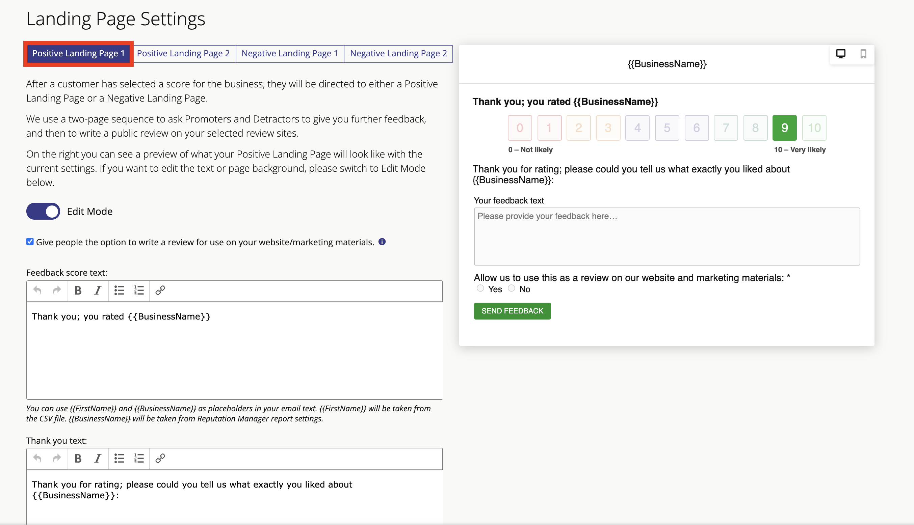914x525 pixels.
Task: Toggle bold in Thank you text editor
Action: [78, 459]
